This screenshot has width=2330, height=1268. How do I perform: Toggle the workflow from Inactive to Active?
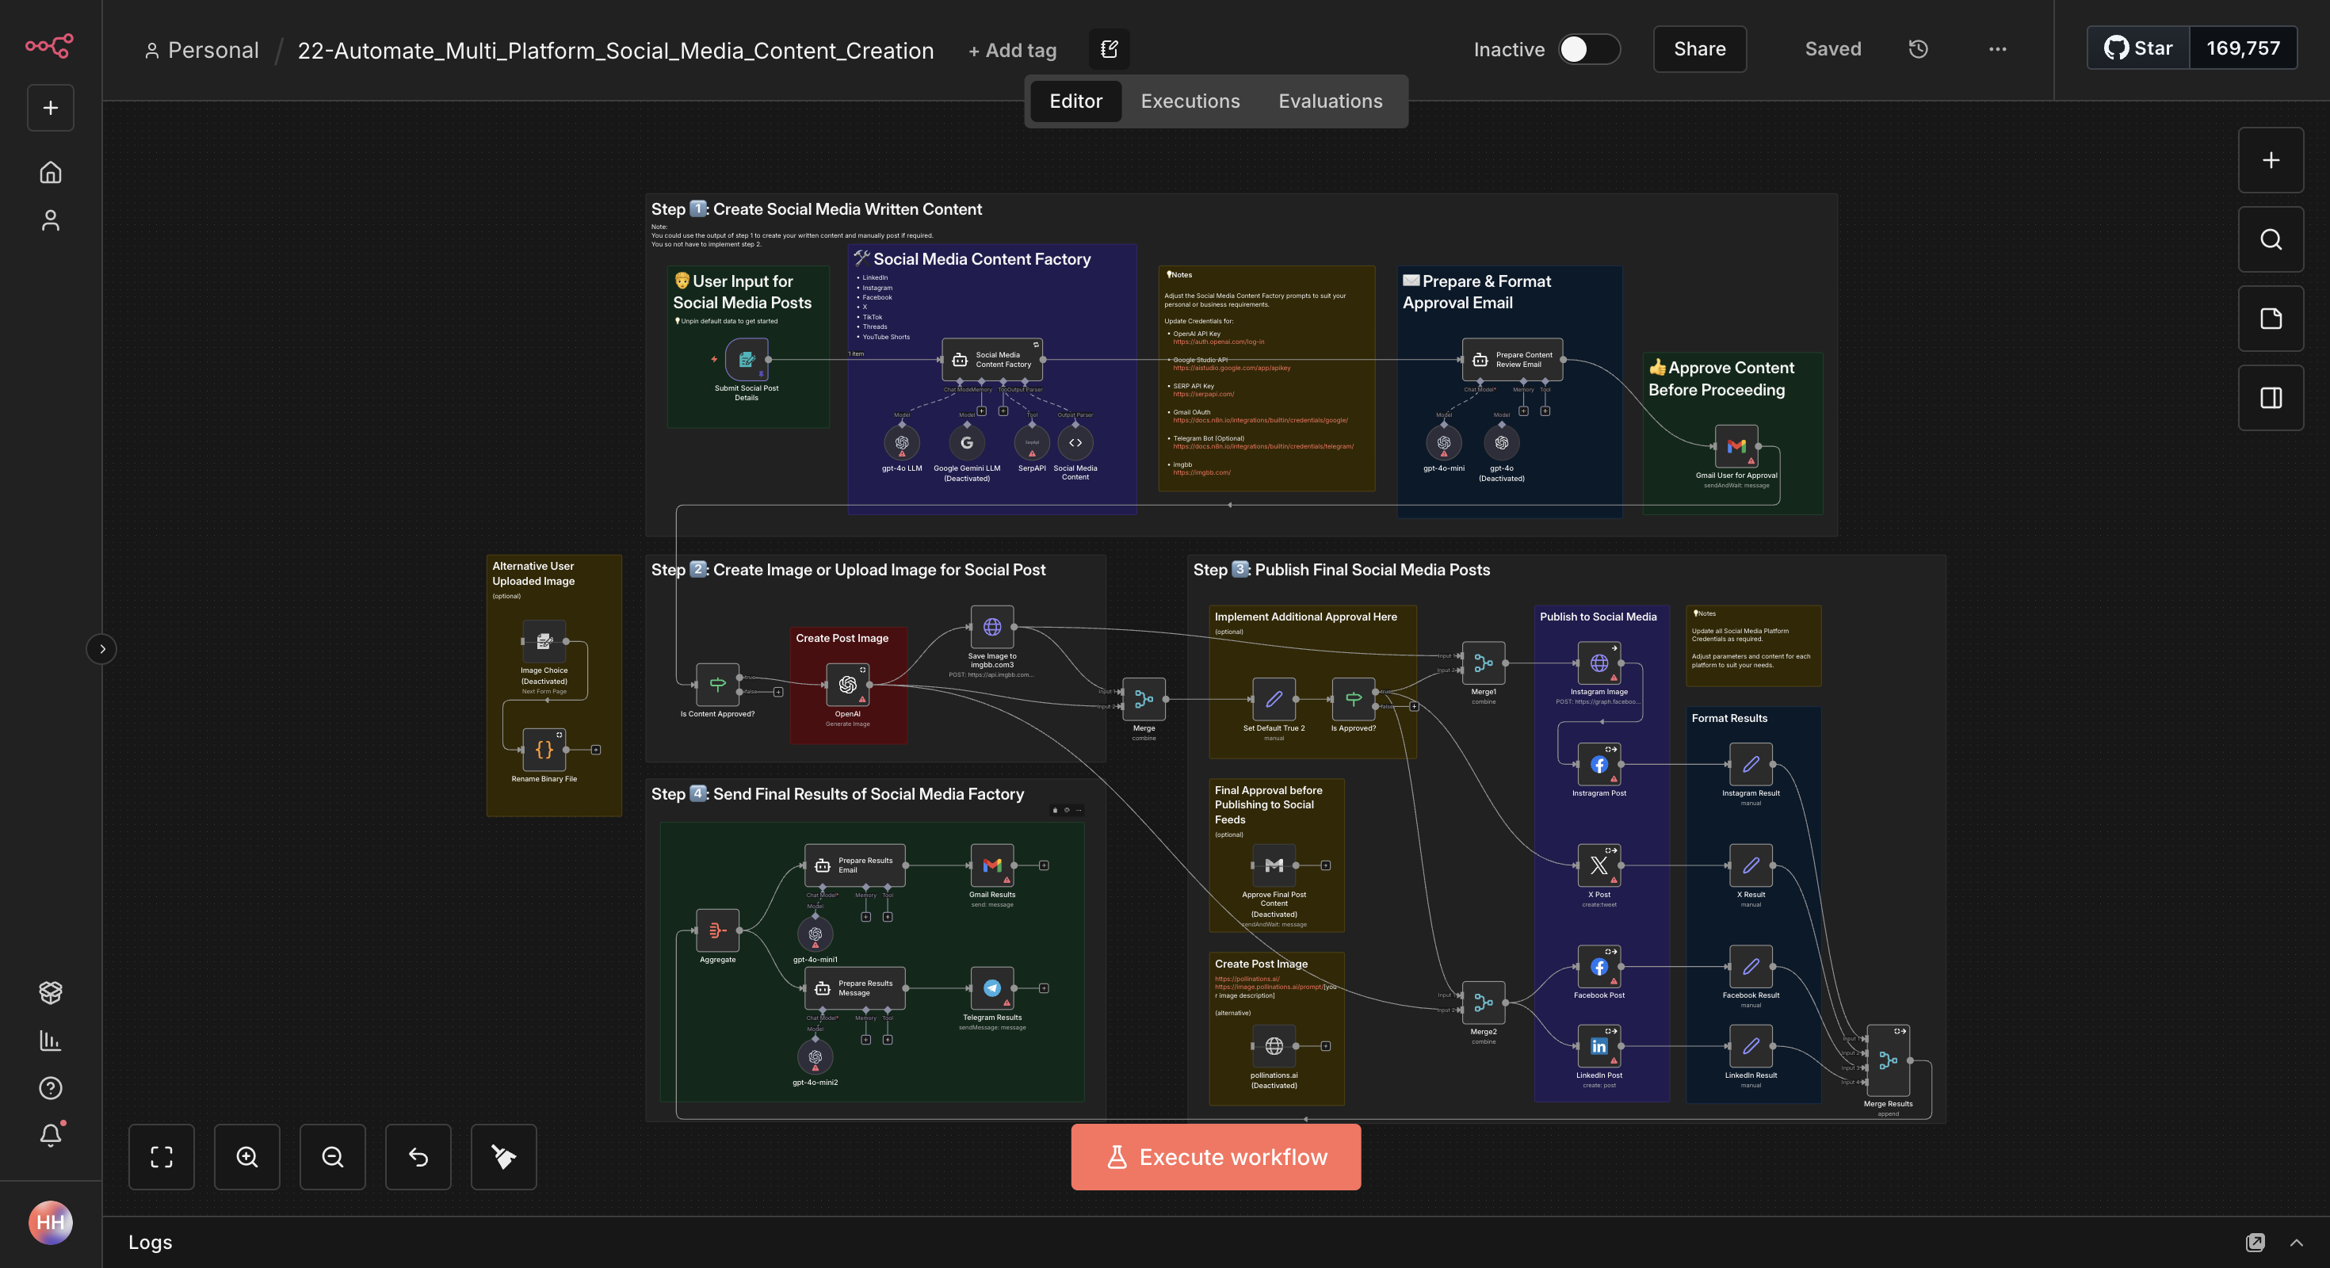[x=1588, y=50]
